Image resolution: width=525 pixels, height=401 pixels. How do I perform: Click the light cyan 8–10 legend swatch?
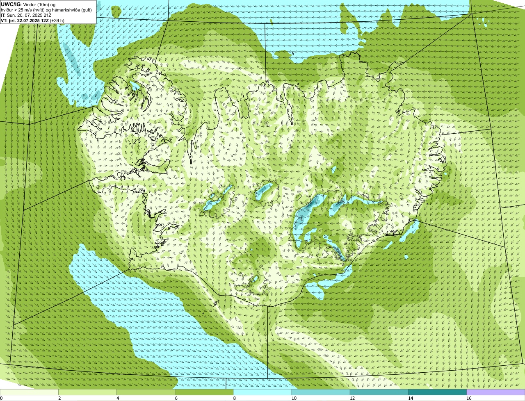262,392
